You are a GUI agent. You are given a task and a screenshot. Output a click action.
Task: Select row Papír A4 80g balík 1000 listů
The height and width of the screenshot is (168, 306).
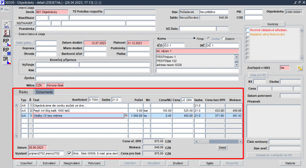click(80, 110)
